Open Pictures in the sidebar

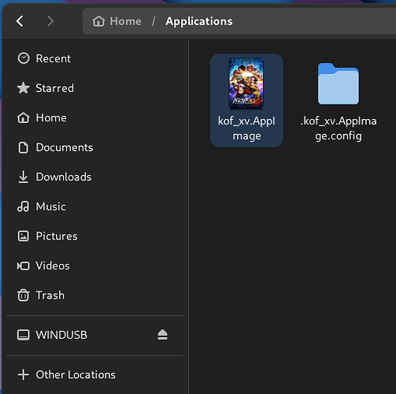tap(94, 236)
